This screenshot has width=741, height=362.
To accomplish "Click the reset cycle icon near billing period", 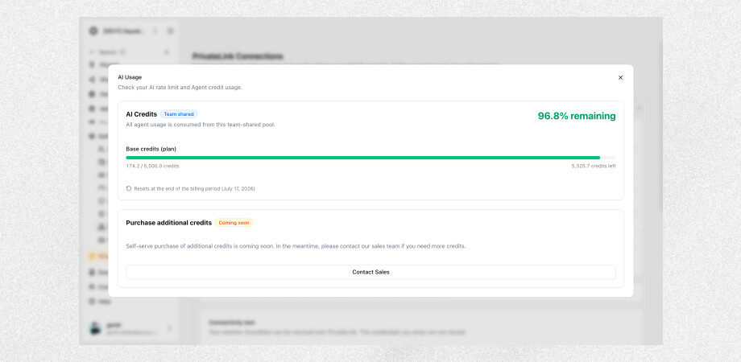I will [x=129, y=188].
